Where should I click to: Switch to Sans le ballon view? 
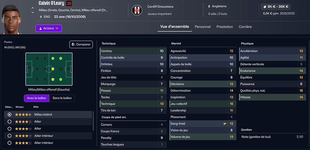(x=62, y=98)
